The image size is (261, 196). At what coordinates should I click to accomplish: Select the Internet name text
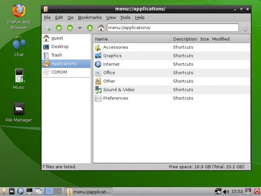click(x=111, y=64)
